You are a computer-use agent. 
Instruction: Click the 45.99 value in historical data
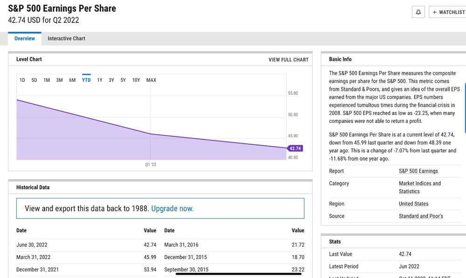[150, 257]
